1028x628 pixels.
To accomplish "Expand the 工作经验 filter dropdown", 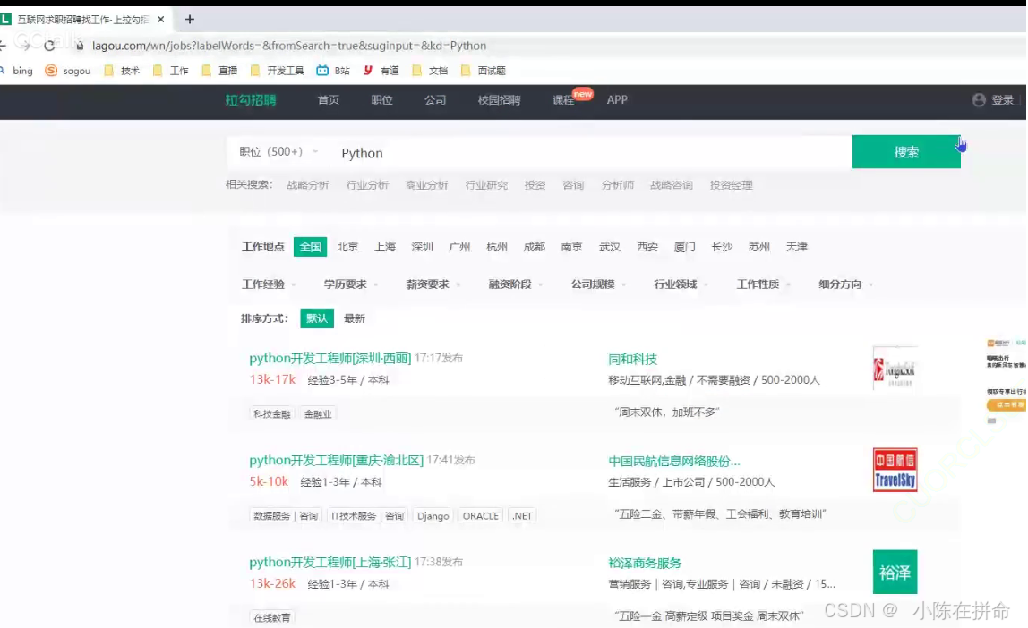I will (269, 284).
